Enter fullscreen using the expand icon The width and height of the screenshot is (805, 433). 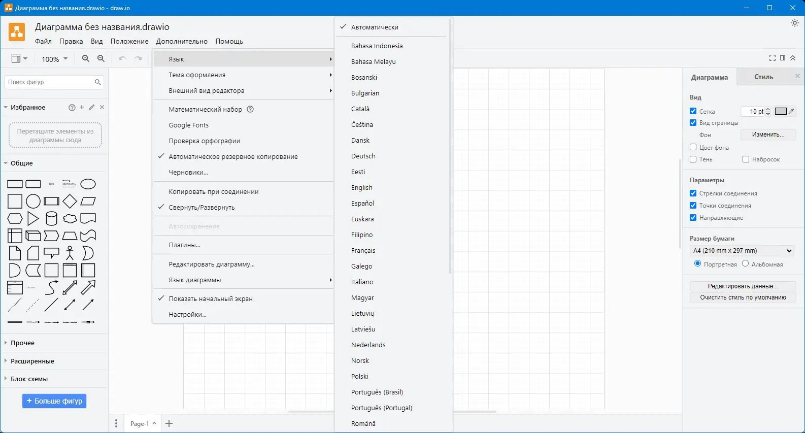tap(773, 58)
